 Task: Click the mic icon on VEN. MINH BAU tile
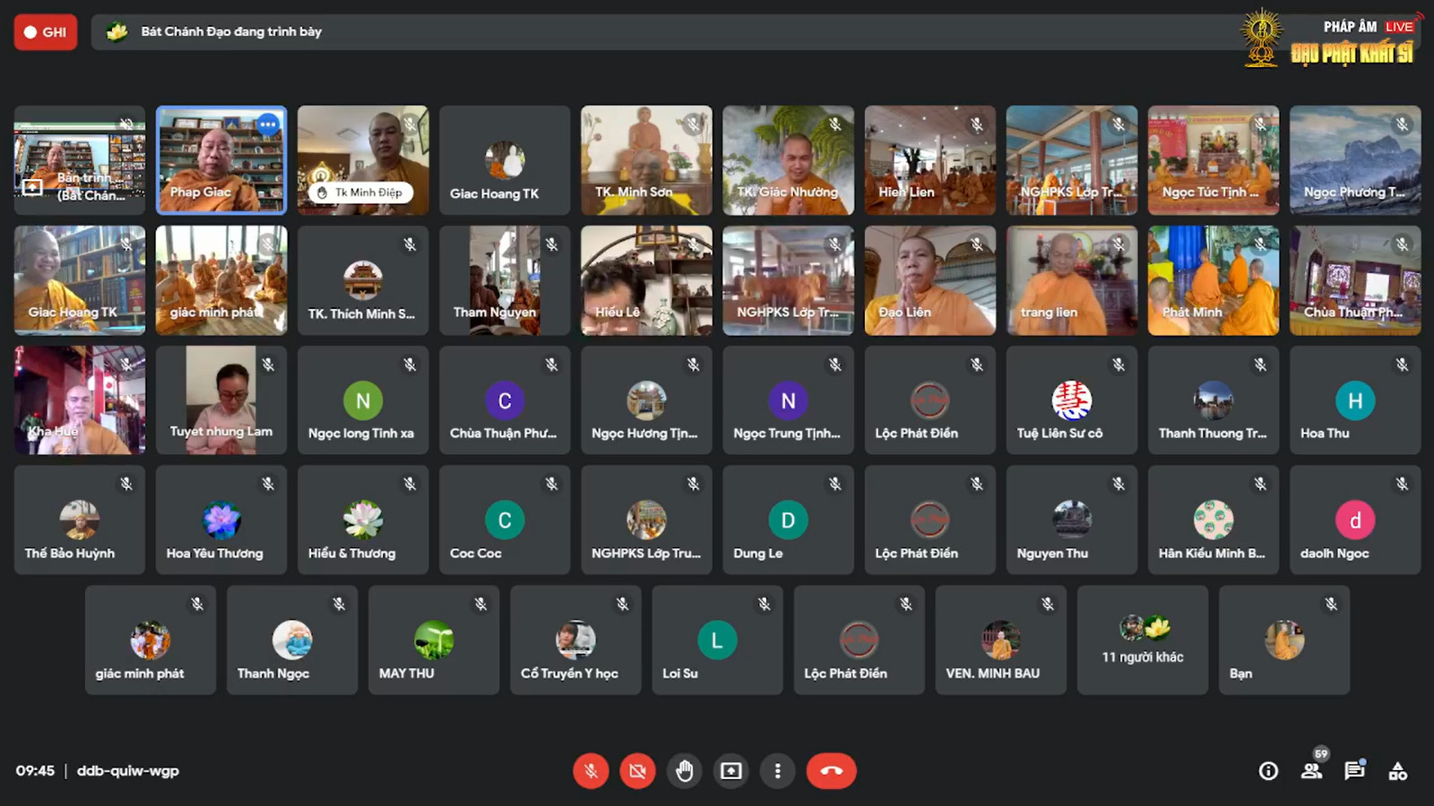[x=1048, y=604]
